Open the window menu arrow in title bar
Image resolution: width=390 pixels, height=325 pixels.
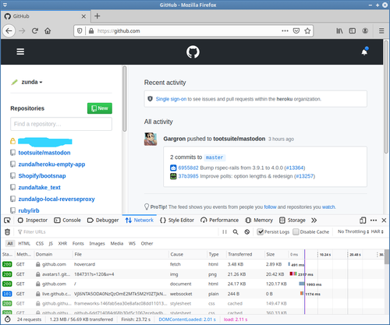pos(5,5)
